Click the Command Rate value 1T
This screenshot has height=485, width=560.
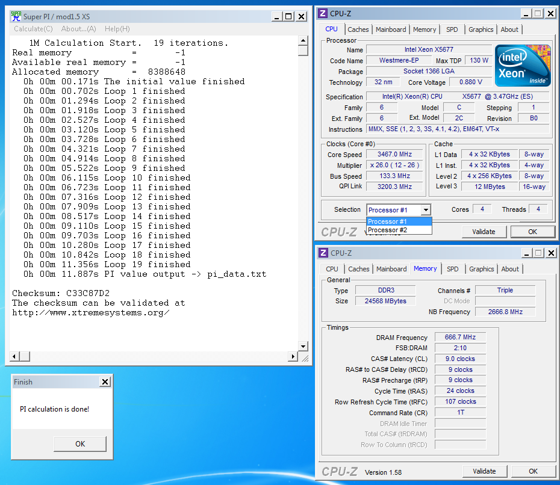(460, 412)
